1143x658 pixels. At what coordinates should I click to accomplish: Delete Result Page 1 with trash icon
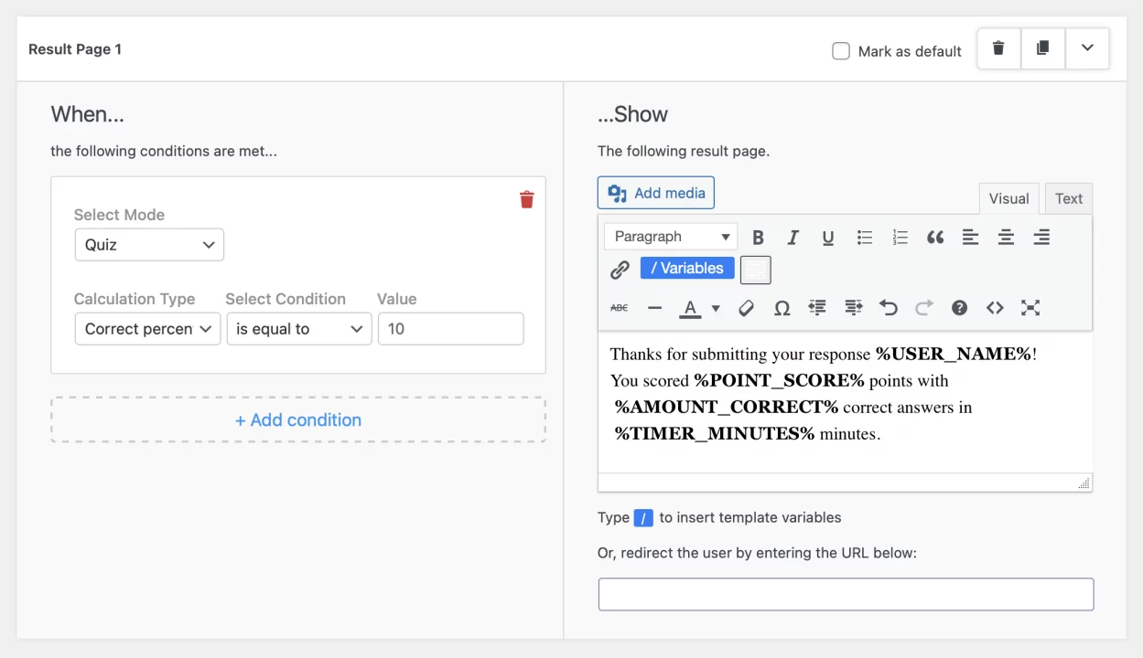pos(998,48)
